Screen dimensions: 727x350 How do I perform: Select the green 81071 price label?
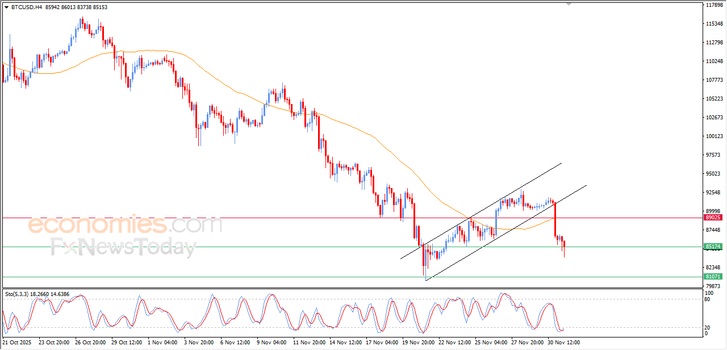click(713, 277)
